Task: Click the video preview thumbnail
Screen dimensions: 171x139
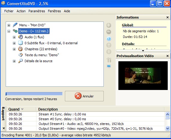Action: coord(143,76)
